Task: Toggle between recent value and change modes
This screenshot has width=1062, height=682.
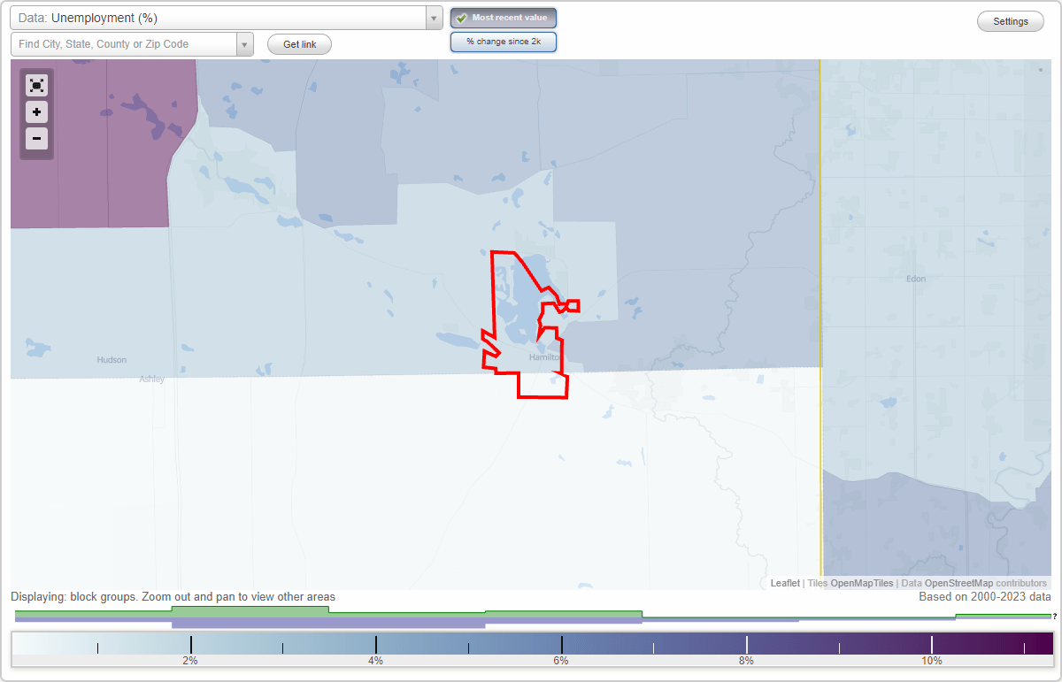Action: pos(503,41)
